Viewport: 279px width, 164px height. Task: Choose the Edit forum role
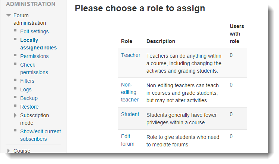(x=128, y=140)
